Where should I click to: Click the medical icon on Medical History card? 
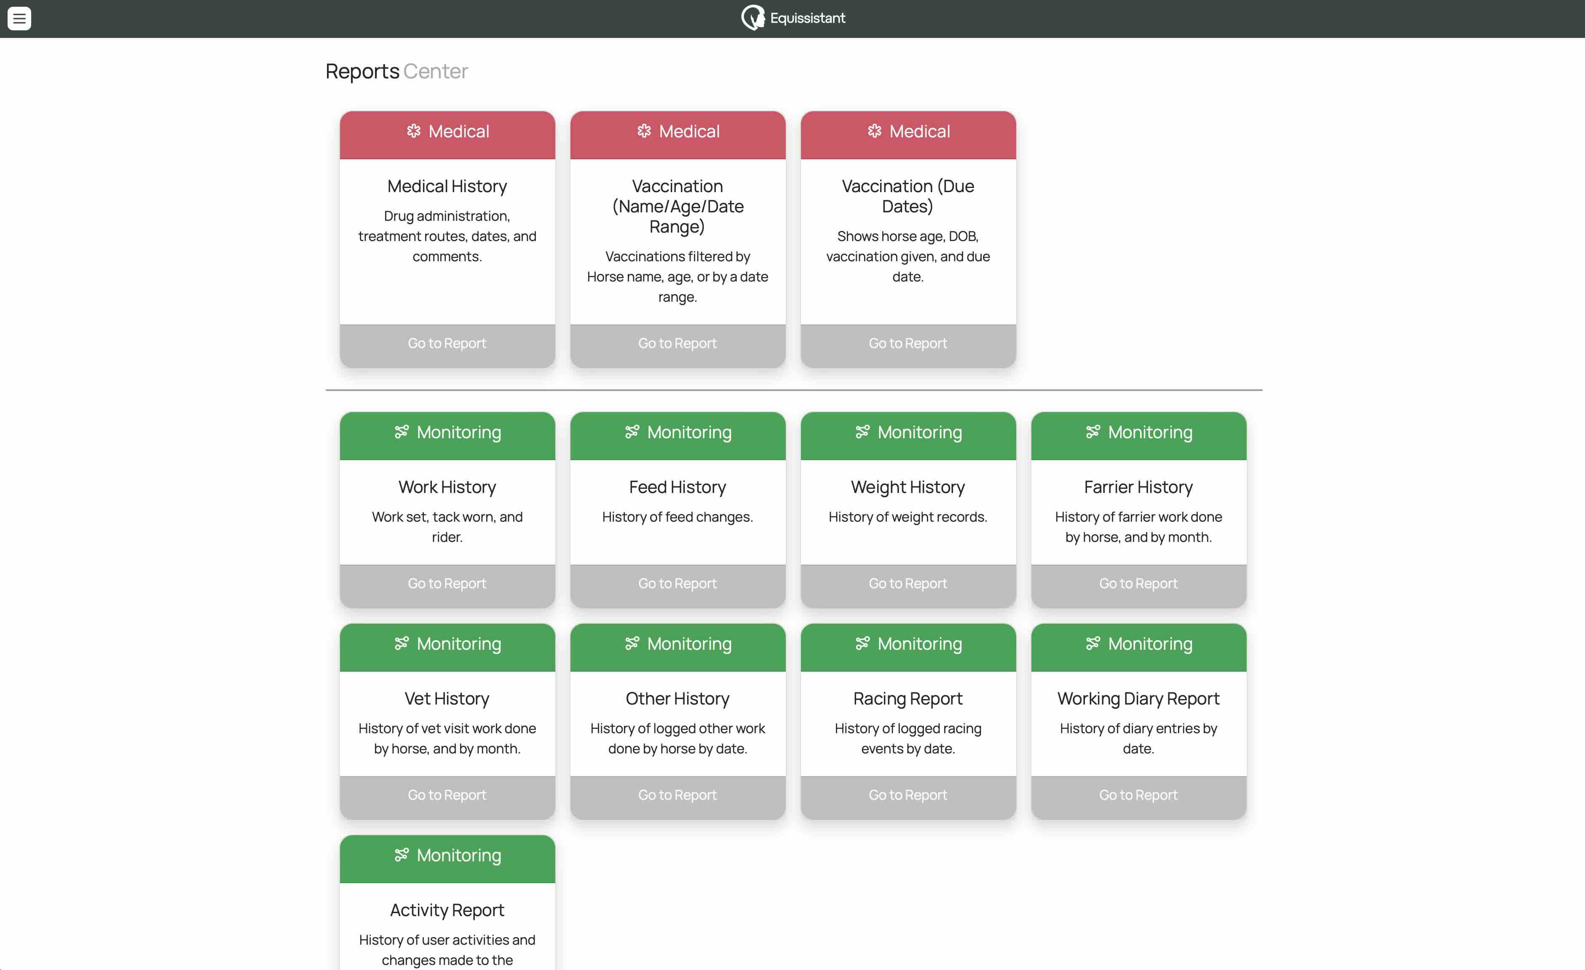pos(414,131)
